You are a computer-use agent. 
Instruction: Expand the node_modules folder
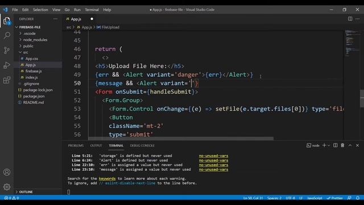35,40
